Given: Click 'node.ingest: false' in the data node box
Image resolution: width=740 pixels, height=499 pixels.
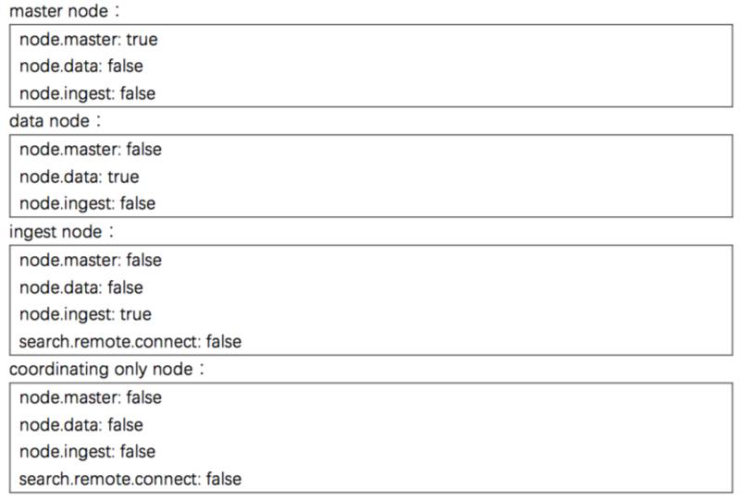Looking at the screenshot, I should (87, 203).
